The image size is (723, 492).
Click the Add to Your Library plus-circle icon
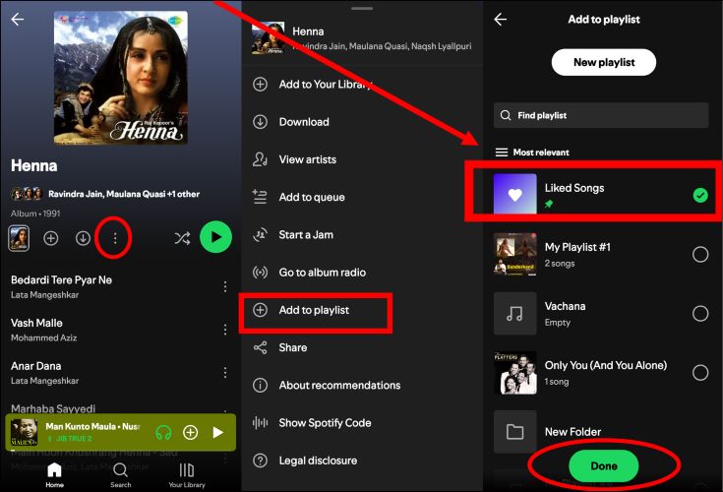click(260, 85)
